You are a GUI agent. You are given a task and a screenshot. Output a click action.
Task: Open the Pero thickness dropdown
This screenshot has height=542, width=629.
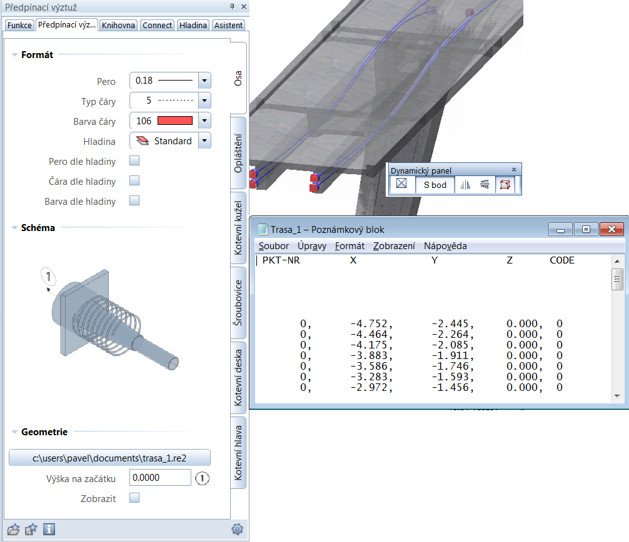coord(204,81)
